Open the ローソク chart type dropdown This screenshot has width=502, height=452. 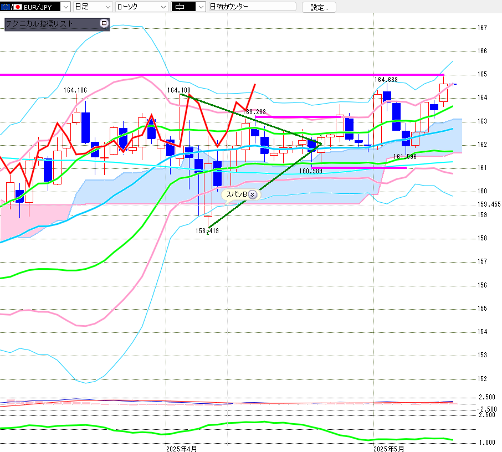(x=141, y=7)
